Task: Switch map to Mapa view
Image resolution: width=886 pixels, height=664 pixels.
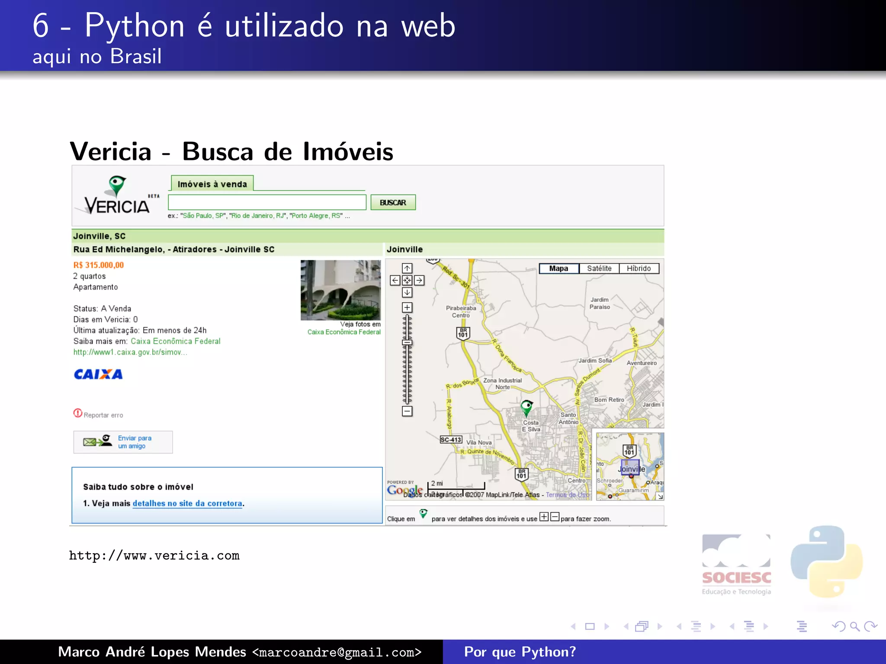Action: pyautogui.click(x=559, y=268)
